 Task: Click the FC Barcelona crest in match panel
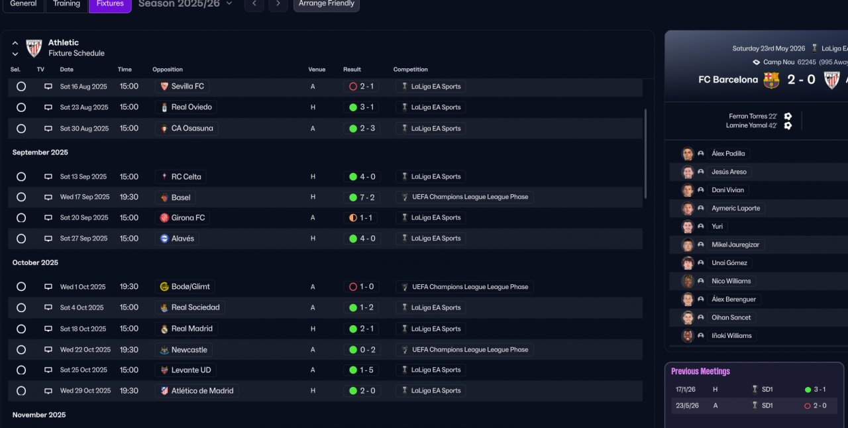click(x=771, y=80)
